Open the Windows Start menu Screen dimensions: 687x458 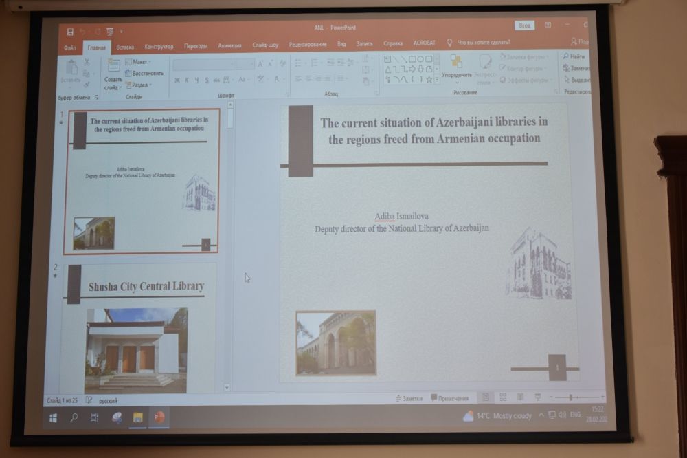pyautogui.click(x=53, y=417)
